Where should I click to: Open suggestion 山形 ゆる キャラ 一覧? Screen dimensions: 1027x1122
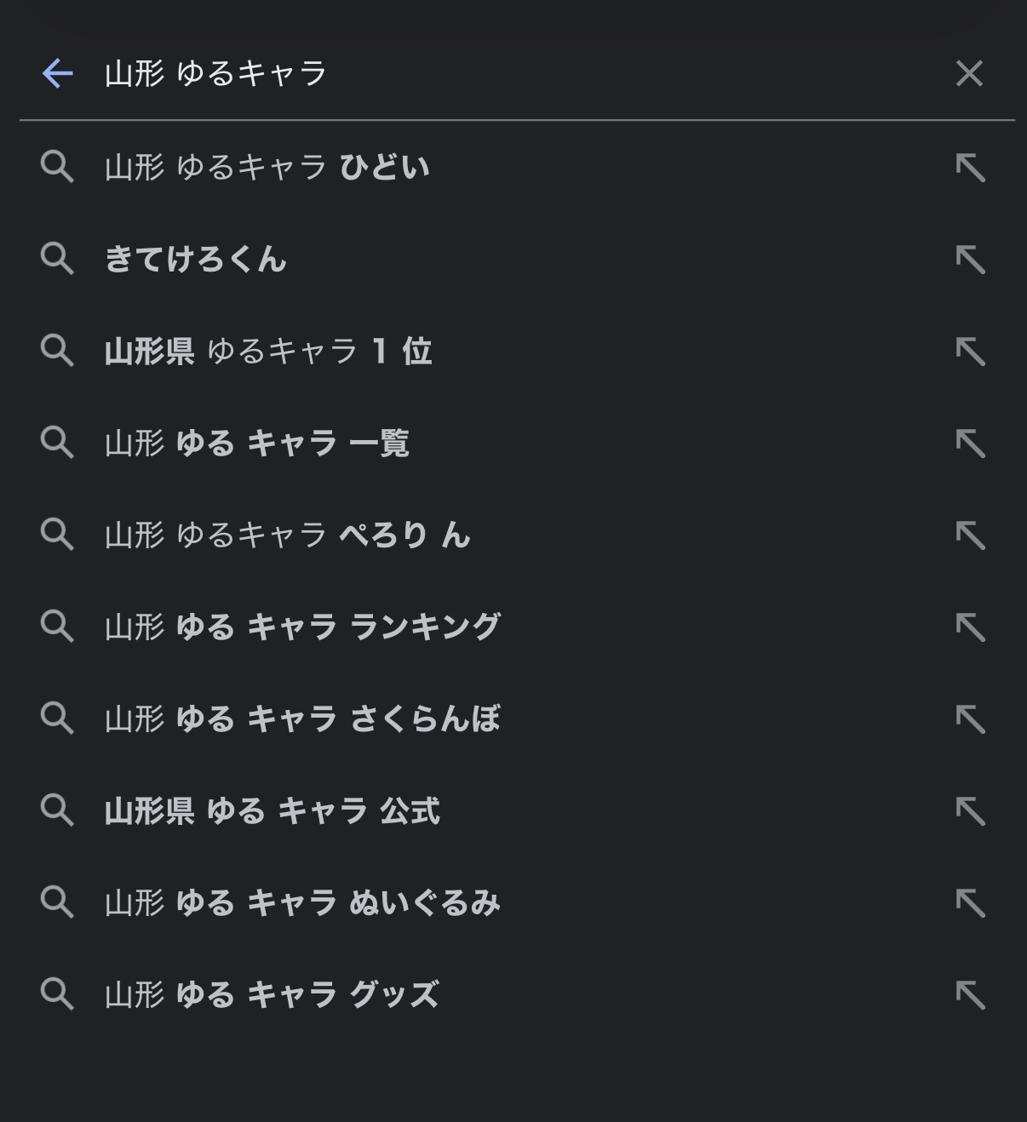pos(257,443)
